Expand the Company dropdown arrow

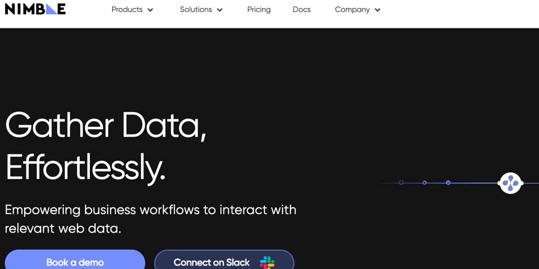click(377, 10)
